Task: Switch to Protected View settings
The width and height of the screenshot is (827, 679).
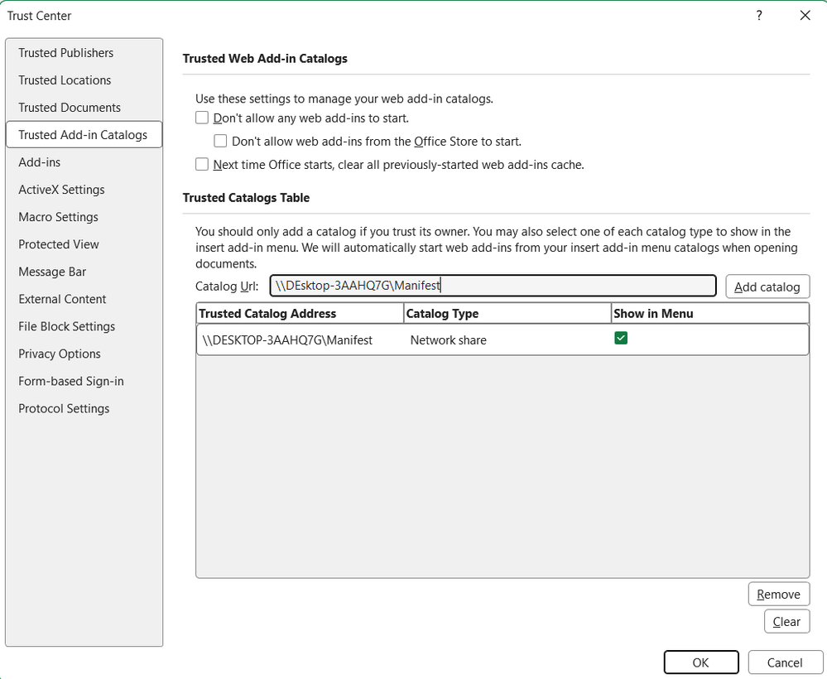Action: point(59,244)
